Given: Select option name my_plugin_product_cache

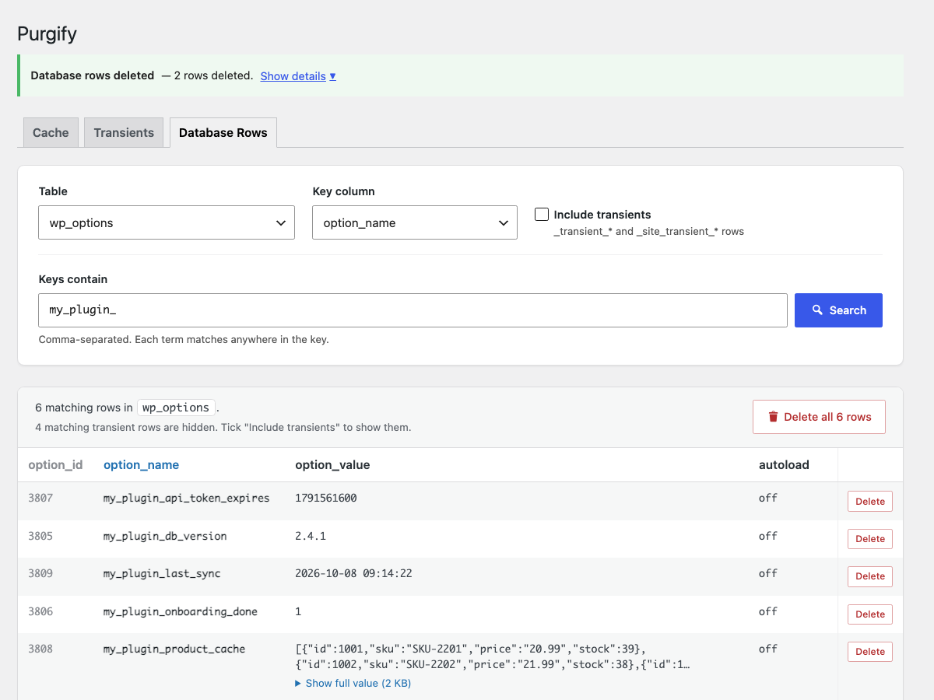Looking at the screenshot, I should pos(174,649).
